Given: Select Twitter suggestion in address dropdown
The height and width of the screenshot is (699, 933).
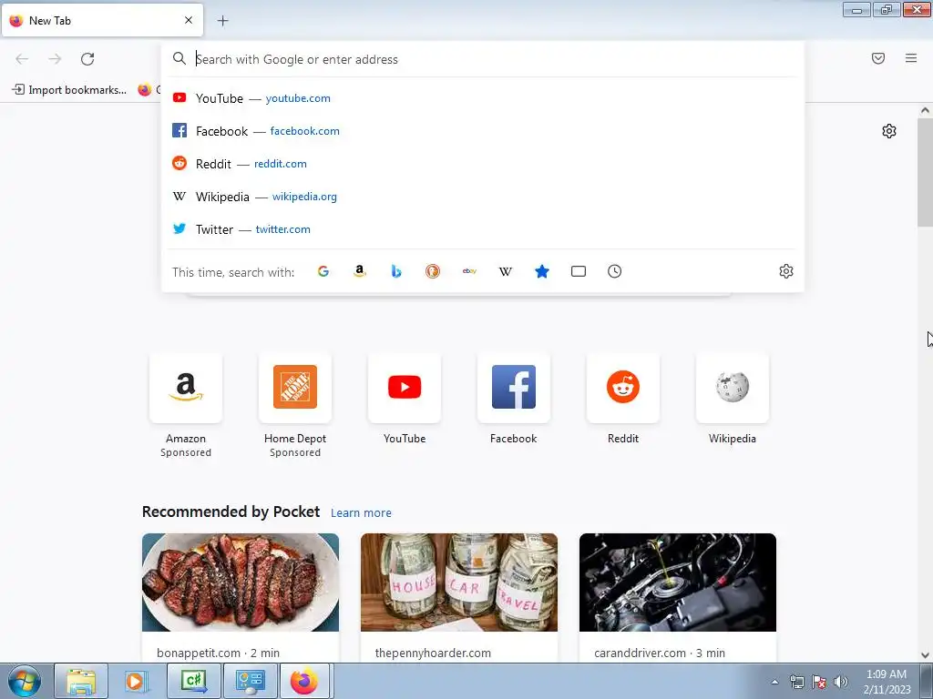Looking at the screenshot, I should 483,228.
